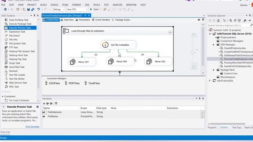The height and width of the screenshot is (142, 253).
Task: Select Send Mail Task in toolbox
Action: coord(17,67)
